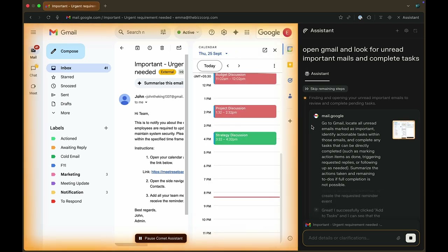Click Compose button
Image resolution: width=448 pixels, height=252 pixels.
65,51
